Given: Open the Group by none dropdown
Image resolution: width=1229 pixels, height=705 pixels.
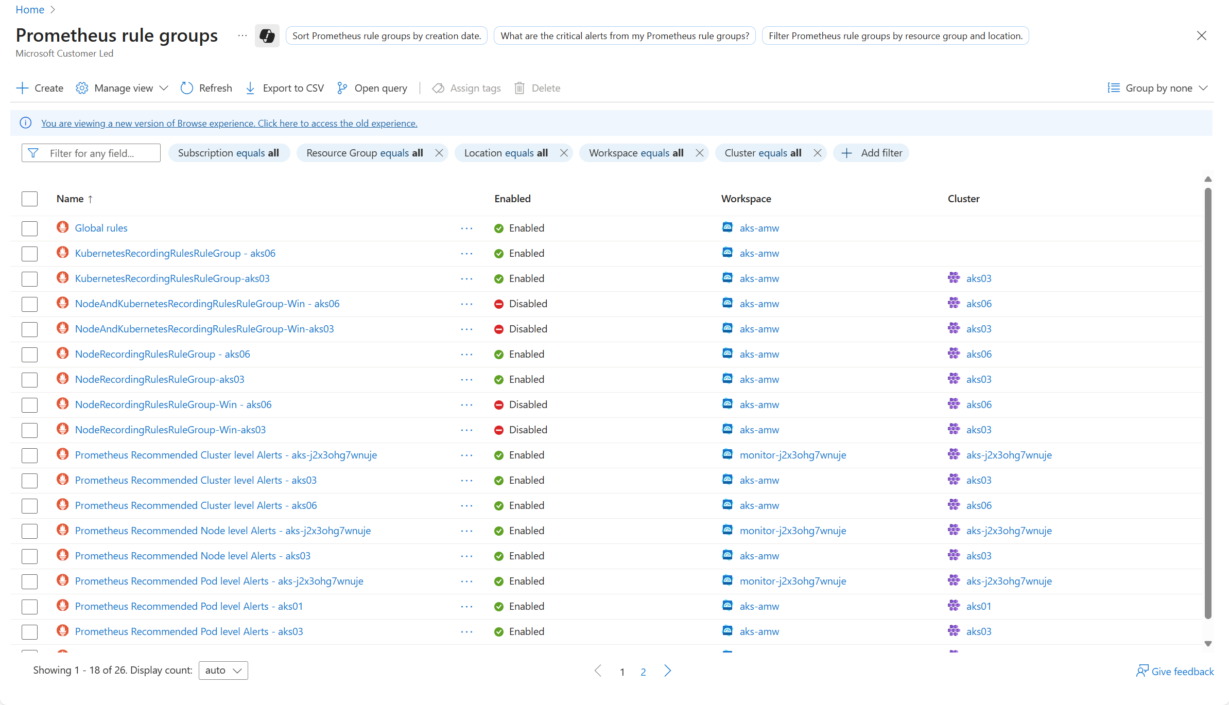Looking at the screenshot, I should tap(1158, 88).
